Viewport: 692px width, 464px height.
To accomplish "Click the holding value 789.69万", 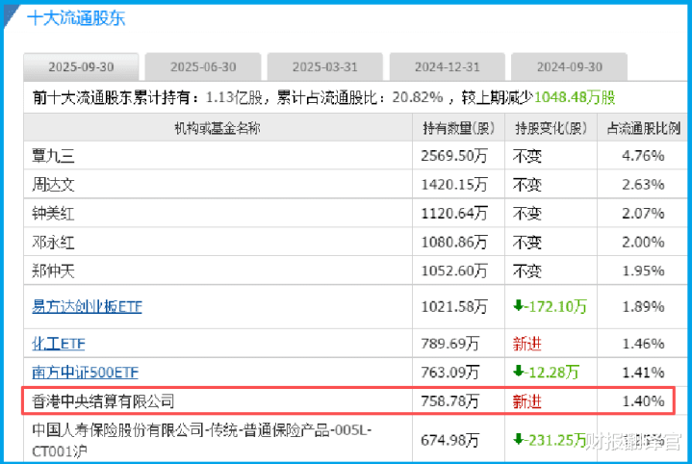I will pyautogui.click(x=450, y=344).
